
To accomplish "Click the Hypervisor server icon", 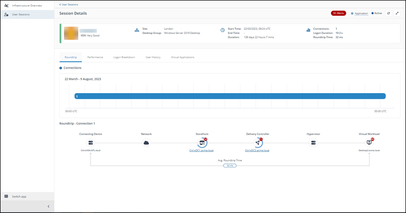I will (x=313, y=143).
